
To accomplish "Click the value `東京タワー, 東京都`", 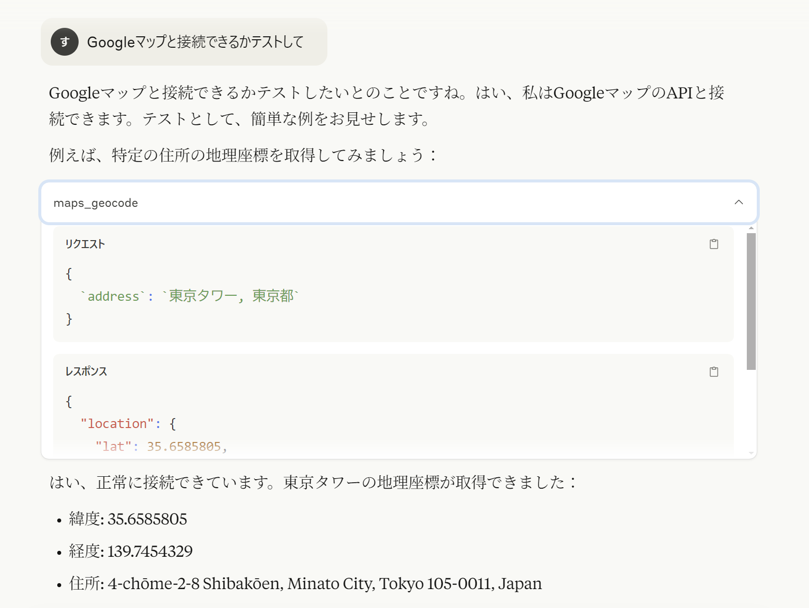I will coord(230,296).
